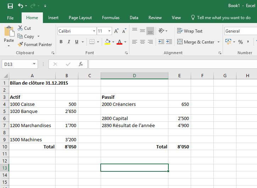The width and height of the screenshot is (257, 188).
Task: Toggle Bold formatting
Action: click(61, 42)
